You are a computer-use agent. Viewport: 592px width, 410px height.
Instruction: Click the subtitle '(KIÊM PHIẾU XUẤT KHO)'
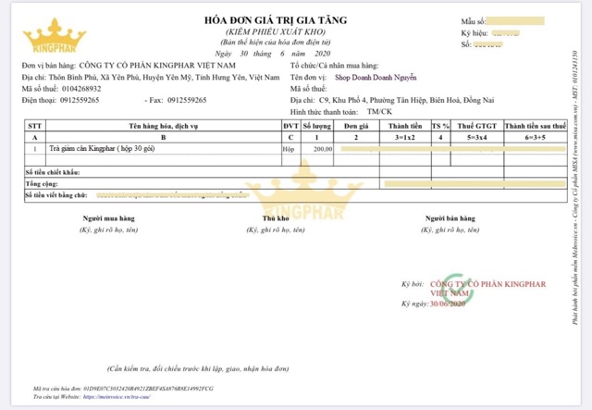pyautogui.click(x=276, y=31)
